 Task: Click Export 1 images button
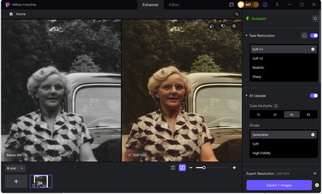pos(279,185)
